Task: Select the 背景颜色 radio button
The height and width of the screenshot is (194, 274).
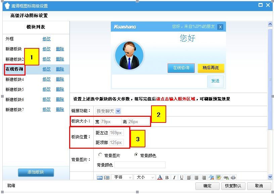Action: [136, 155]
